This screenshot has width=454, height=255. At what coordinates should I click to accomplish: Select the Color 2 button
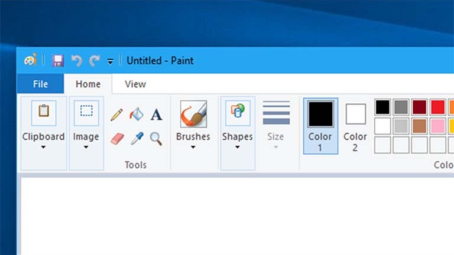[x=355, y=126]
